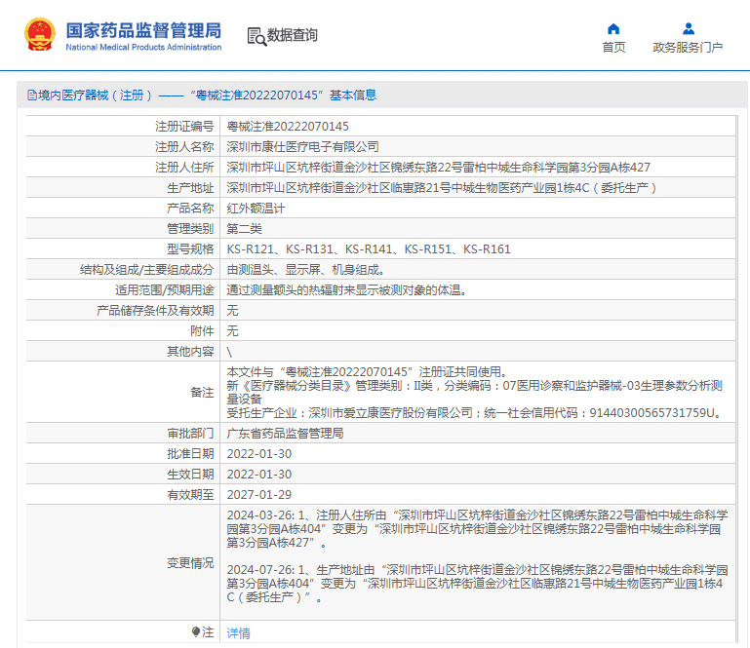Click the lightbulb icon beside 注
Screen dimensions: 750x648
(x=196, y=632)
